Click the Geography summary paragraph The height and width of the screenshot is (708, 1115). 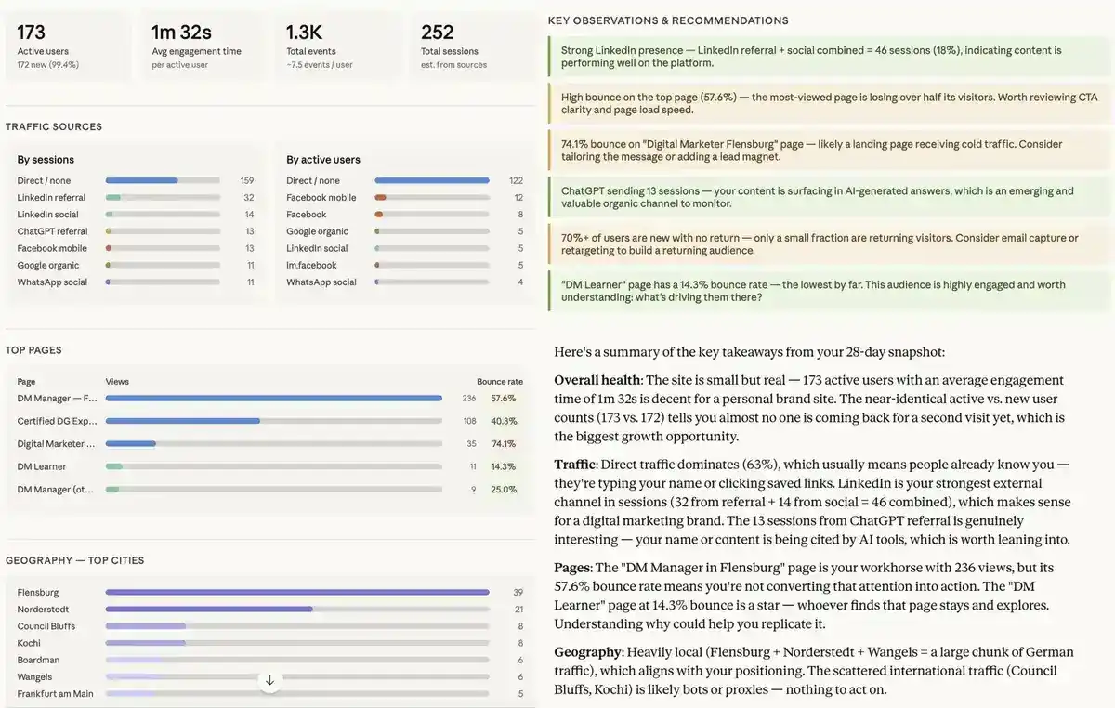click(814, 671)
